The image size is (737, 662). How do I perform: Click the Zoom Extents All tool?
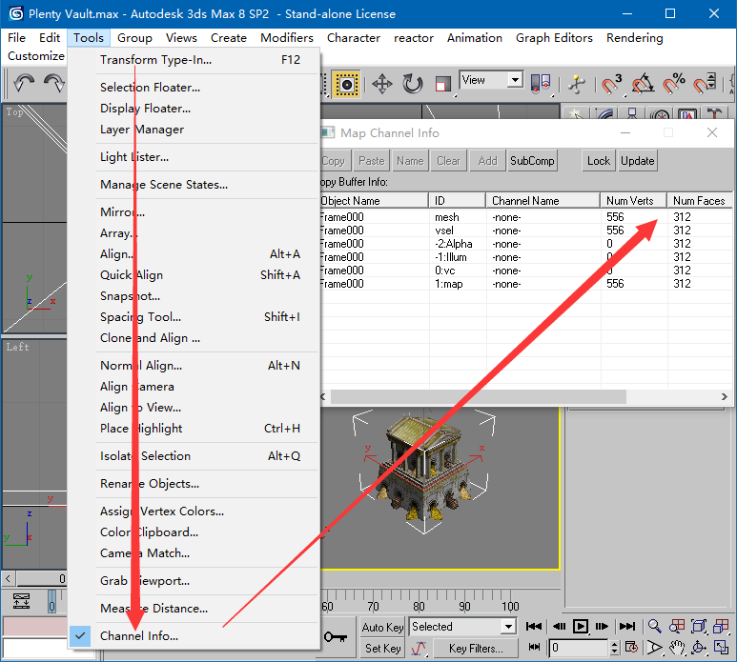721,626
